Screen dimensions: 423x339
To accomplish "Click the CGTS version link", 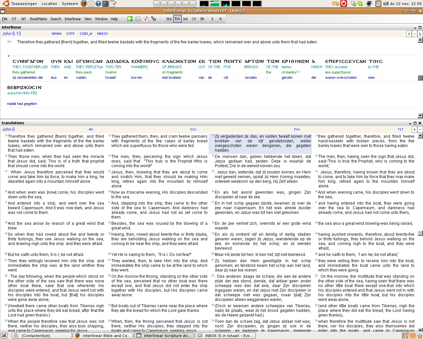I will [x=70, y=34].
